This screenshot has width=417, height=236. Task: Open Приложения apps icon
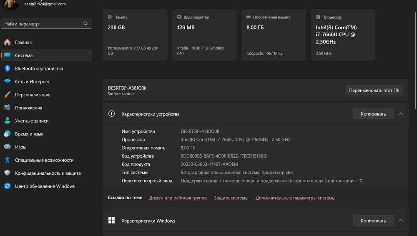7,108
